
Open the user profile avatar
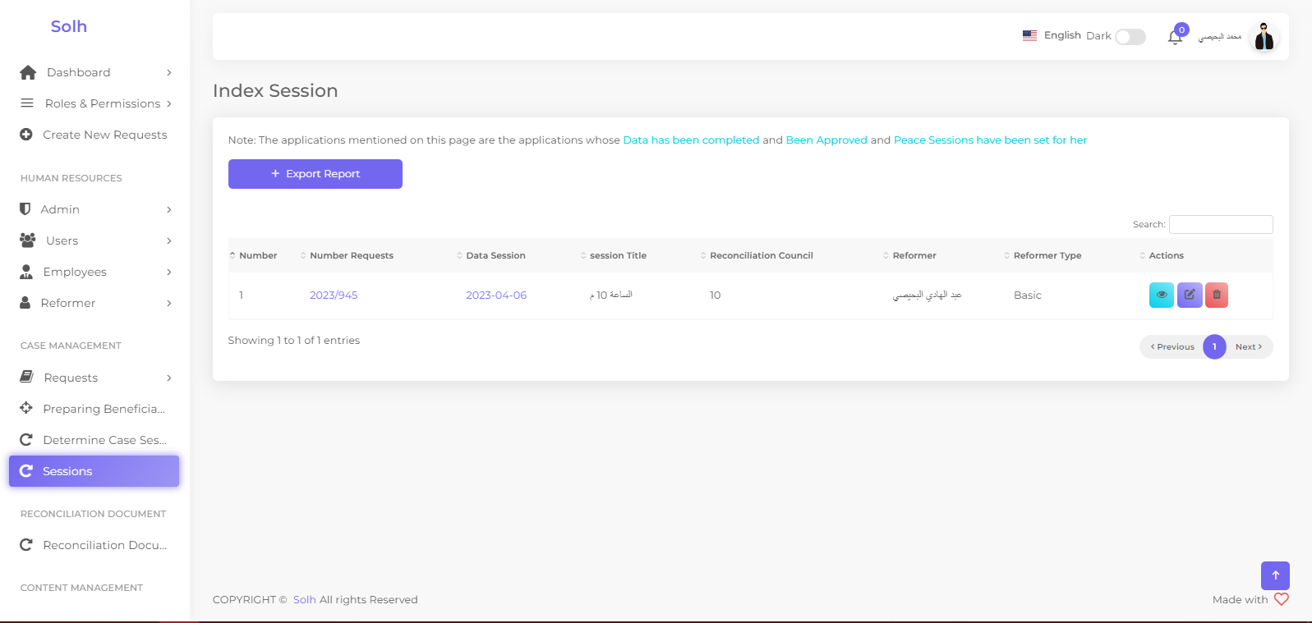tap(1264, 37)
